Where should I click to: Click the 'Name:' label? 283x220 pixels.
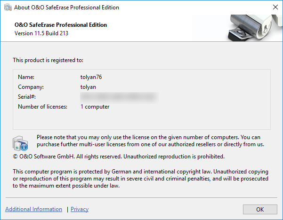tap(26, 77)
